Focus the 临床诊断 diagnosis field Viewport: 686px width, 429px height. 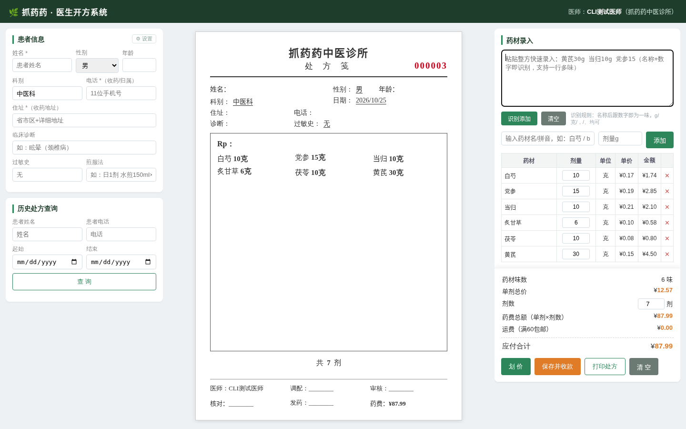click(x=84, y=148)
